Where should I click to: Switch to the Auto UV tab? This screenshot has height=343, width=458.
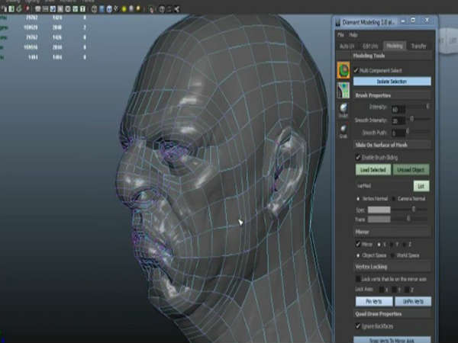(347, 46)
